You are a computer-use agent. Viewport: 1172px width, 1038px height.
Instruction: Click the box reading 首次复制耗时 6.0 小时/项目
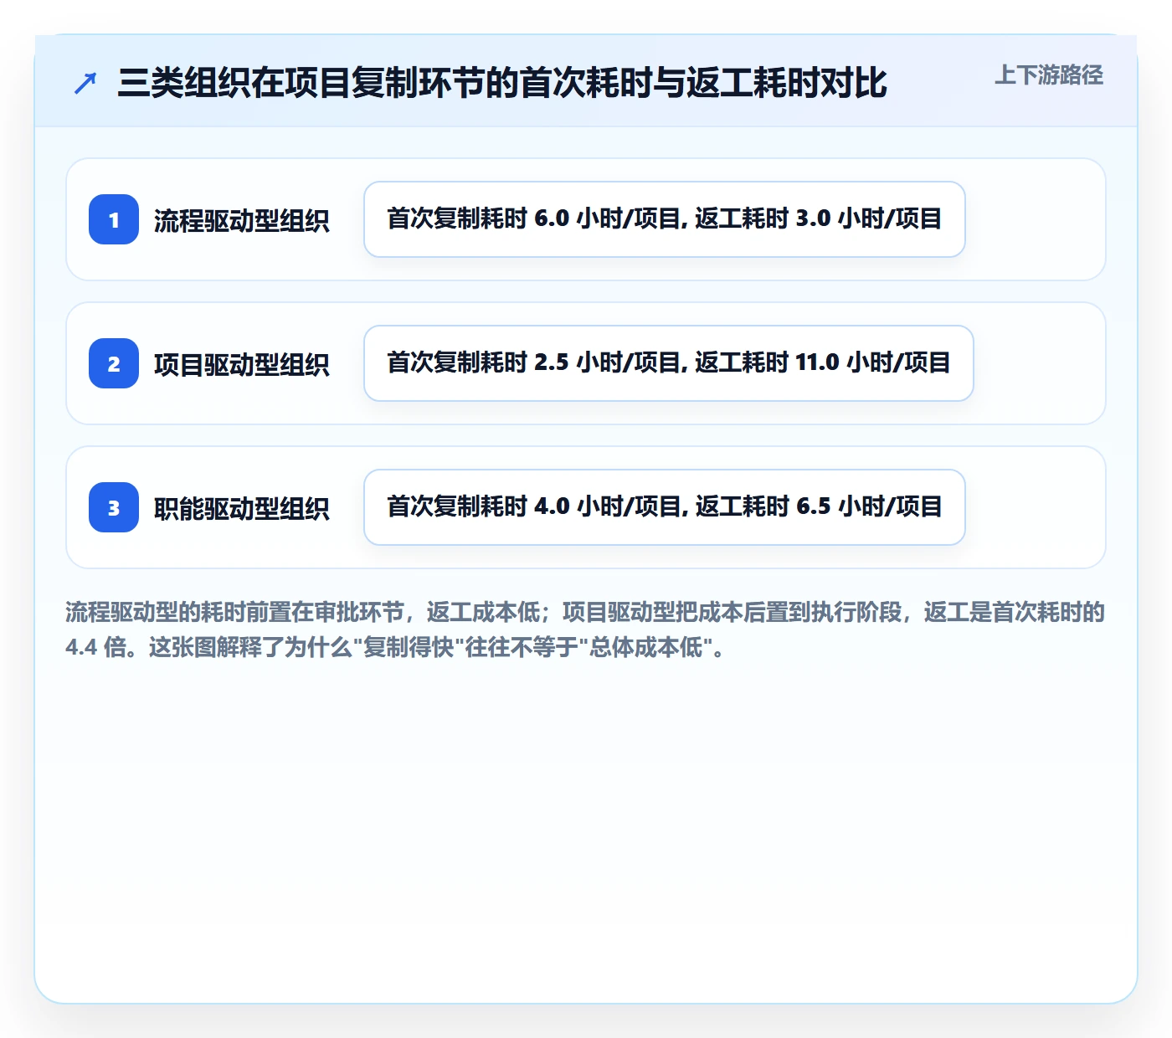click(x=665, y=219)
